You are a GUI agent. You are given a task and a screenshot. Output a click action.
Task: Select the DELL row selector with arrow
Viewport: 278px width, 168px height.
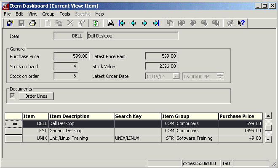[x=13, y=124]
